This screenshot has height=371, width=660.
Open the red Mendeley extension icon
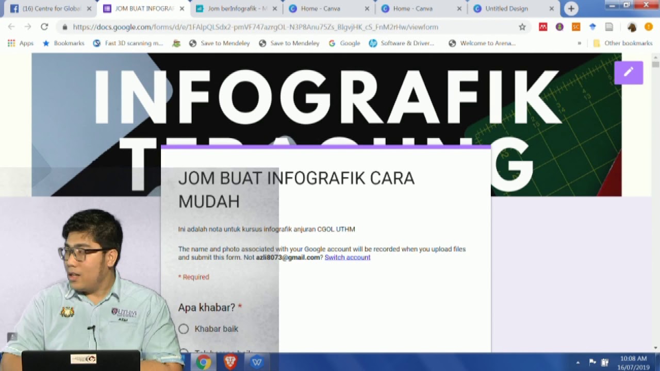543,27
